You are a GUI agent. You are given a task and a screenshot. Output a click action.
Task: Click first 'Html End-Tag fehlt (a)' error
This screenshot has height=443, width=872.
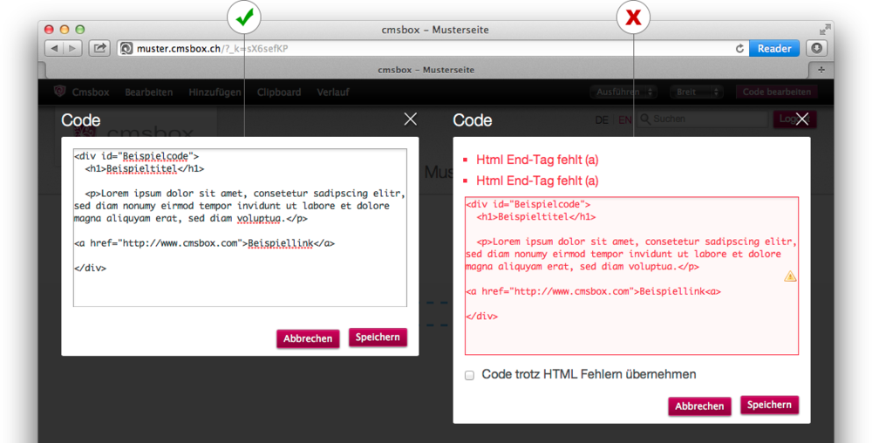click(537, 160)
